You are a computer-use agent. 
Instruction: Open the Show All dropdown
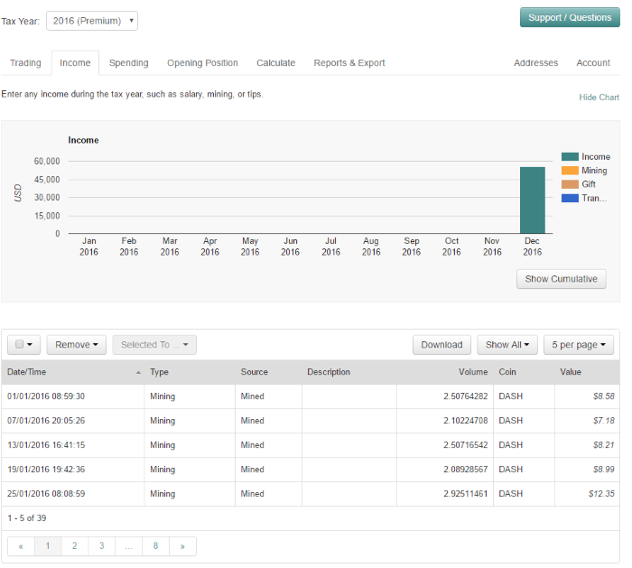[x=507, y=345]
